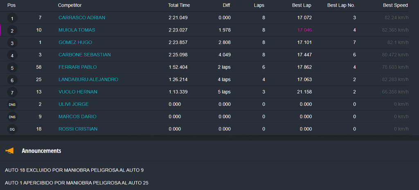Open competitor GOMEZ HUGO
419x190 pixels.
point(75,42)
